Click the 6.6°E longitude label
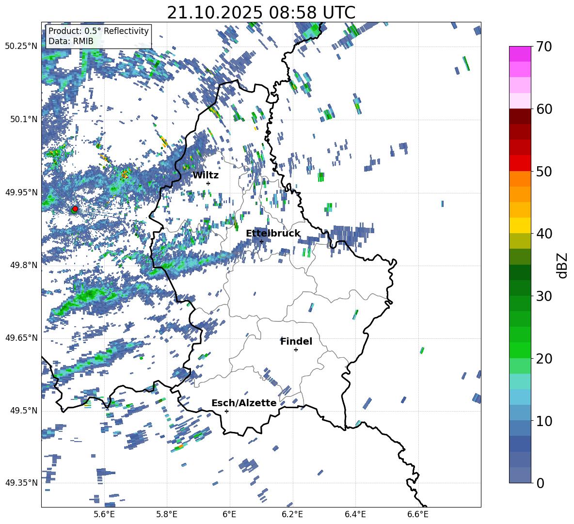The width and height of the screenshot is (574, 524). pos(418,515)
